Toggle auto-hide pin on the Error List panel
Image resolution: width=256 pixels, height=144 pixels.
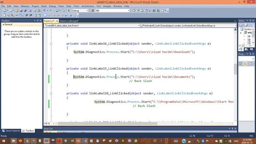click(x=232, y=129)
